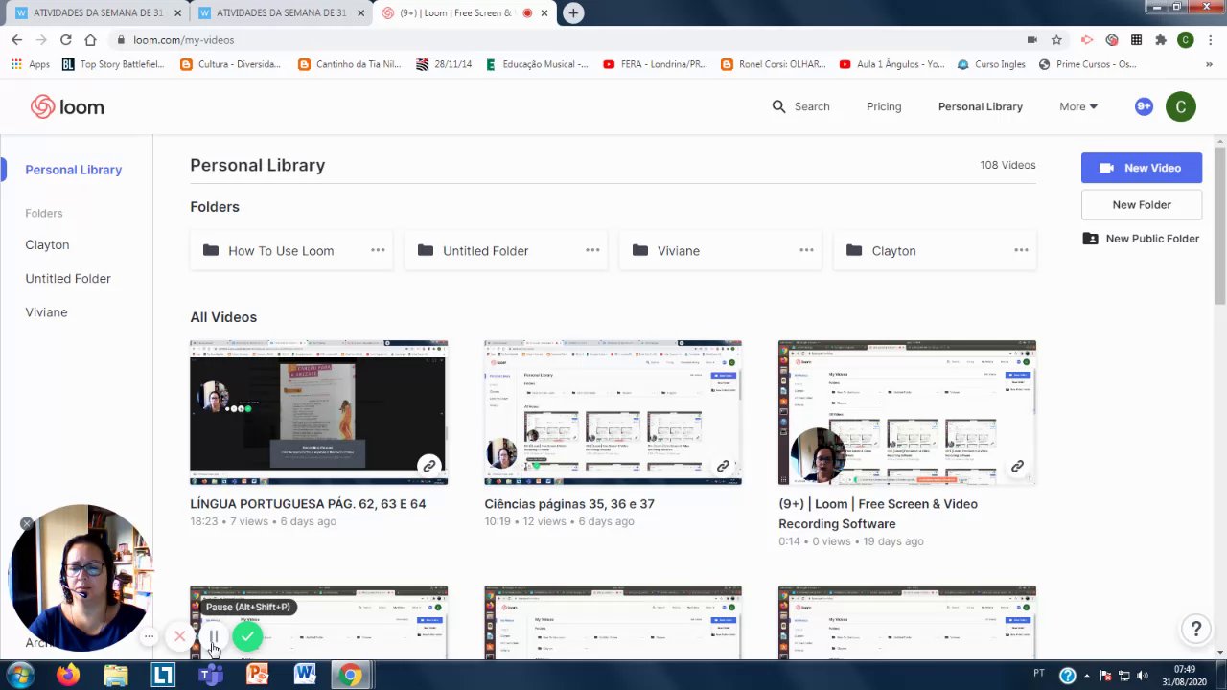Open Untitled Folder in sidebar
Image resolution: width=1227 pixels, height=690 pixels.
(68, 278)
